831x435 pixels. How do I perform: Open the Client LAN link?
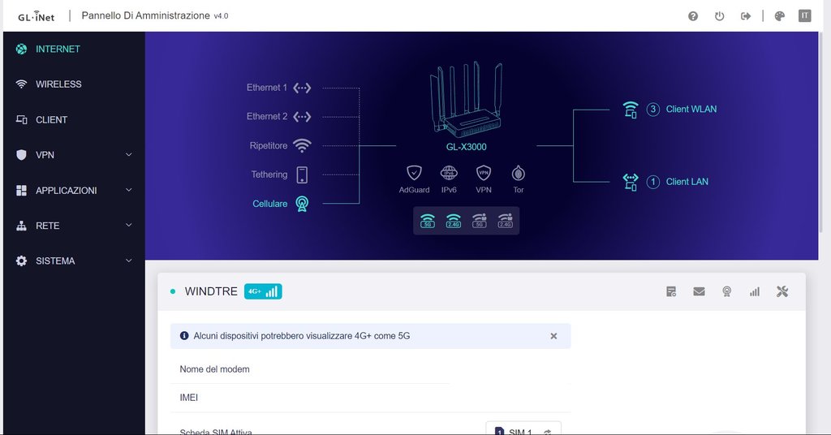coord(687,182)
